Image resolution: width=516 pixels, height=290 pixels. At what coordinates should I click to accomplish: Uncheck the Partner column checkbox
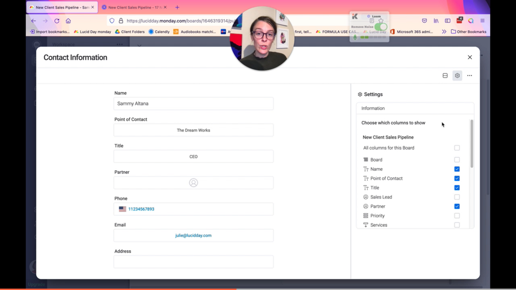pos(457,206)
